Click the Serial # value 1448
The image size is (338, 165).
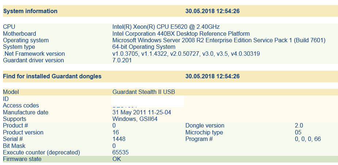[x=119, y=139]
